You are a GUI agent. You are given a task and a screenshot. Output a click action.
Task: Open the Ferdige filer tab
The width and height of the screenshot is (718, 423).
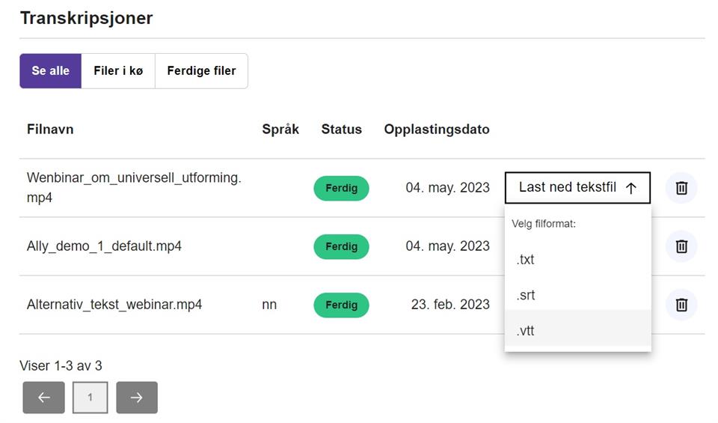point(201,71)
